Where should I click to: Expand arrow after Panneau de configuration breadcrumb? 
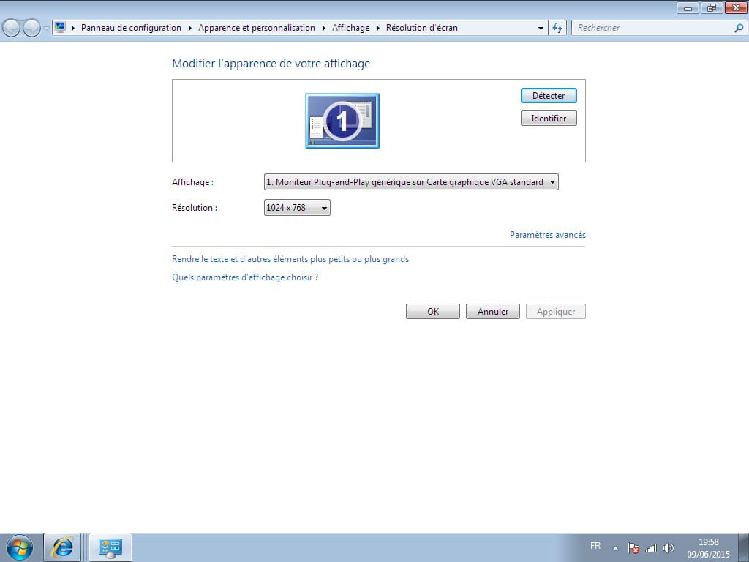point(189,29)
